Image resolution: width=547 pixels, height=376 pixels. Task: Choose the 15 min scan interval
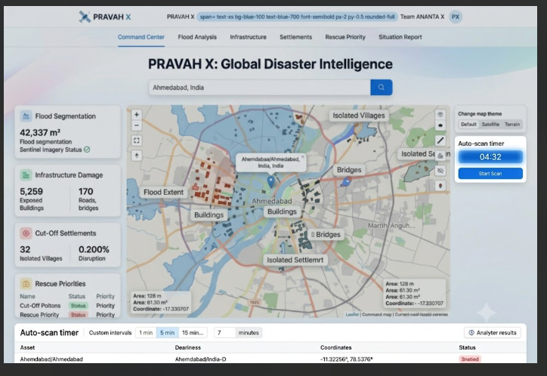(x=193, y=332)
